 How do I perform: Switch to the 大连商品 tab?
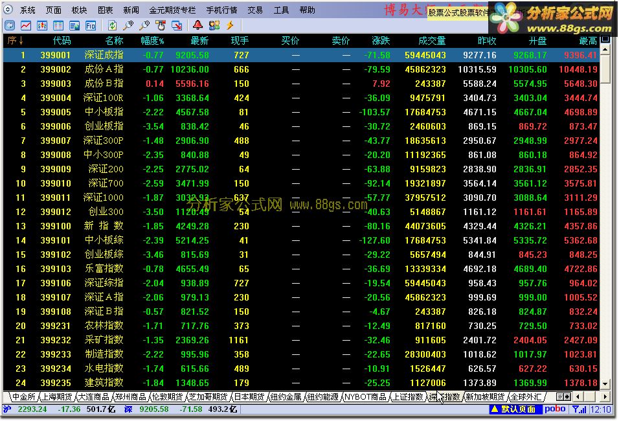[x=93, y=396]
